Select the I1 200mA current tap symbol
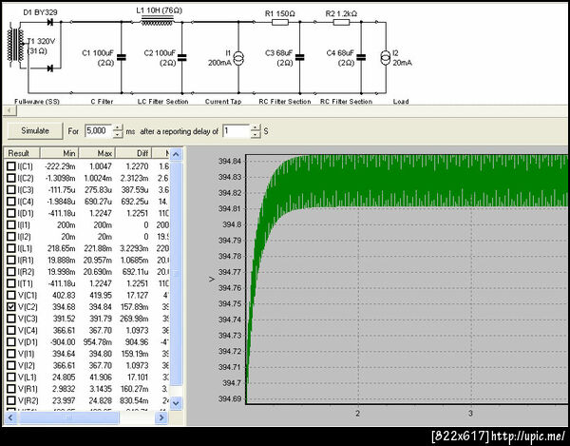Screen dimensions: 570x446 (x=238, y=58)
